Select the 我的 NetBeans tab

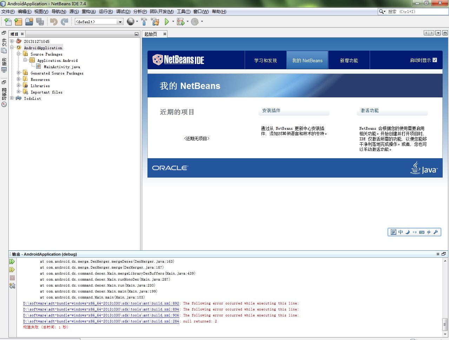click(x=308, y=60)
